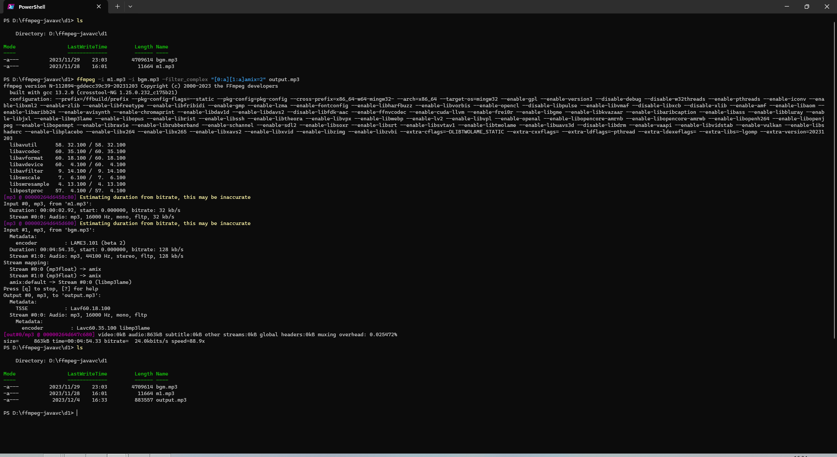
Task: Click the amix filter text in stream mapping
Action: pos(95,269)
